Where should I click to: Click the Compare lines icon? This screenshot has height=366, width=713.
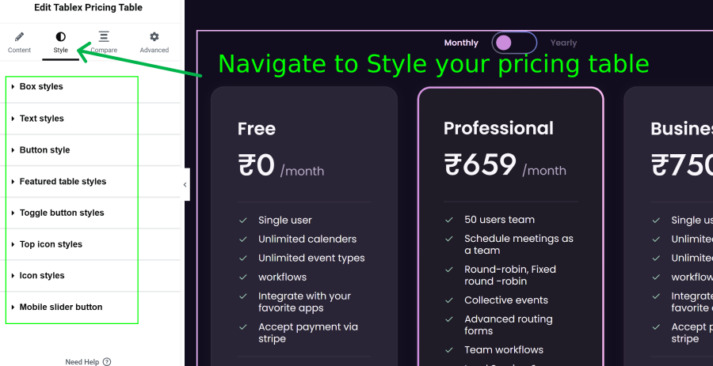click(104, 36)
